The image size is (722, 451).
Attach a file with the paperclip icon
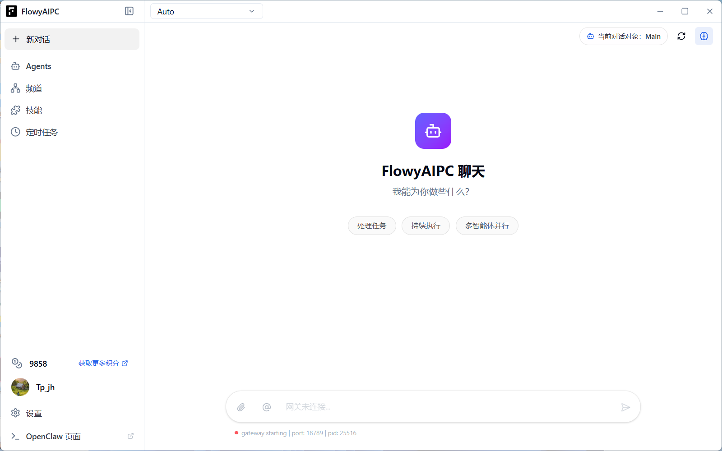tap(241, 406)
